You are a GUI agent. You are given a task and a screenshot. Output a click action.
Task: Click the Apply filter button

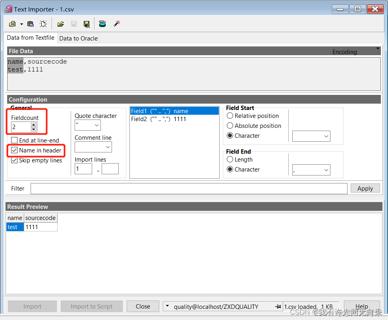coord(365,189)
